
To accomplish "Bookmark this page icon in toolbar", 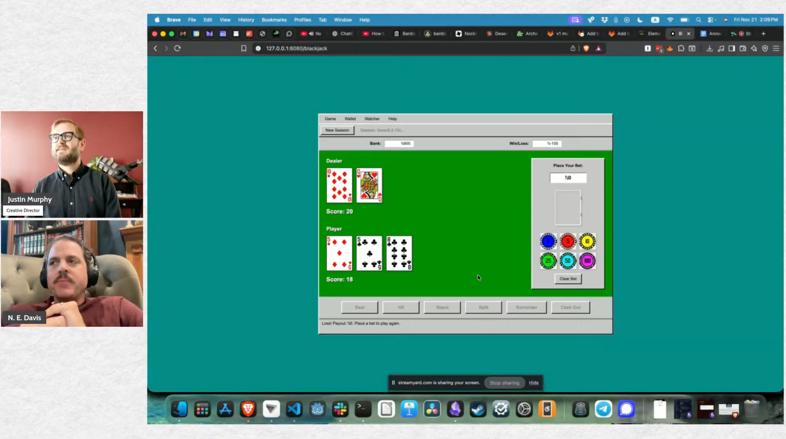I will coord(244,48).
